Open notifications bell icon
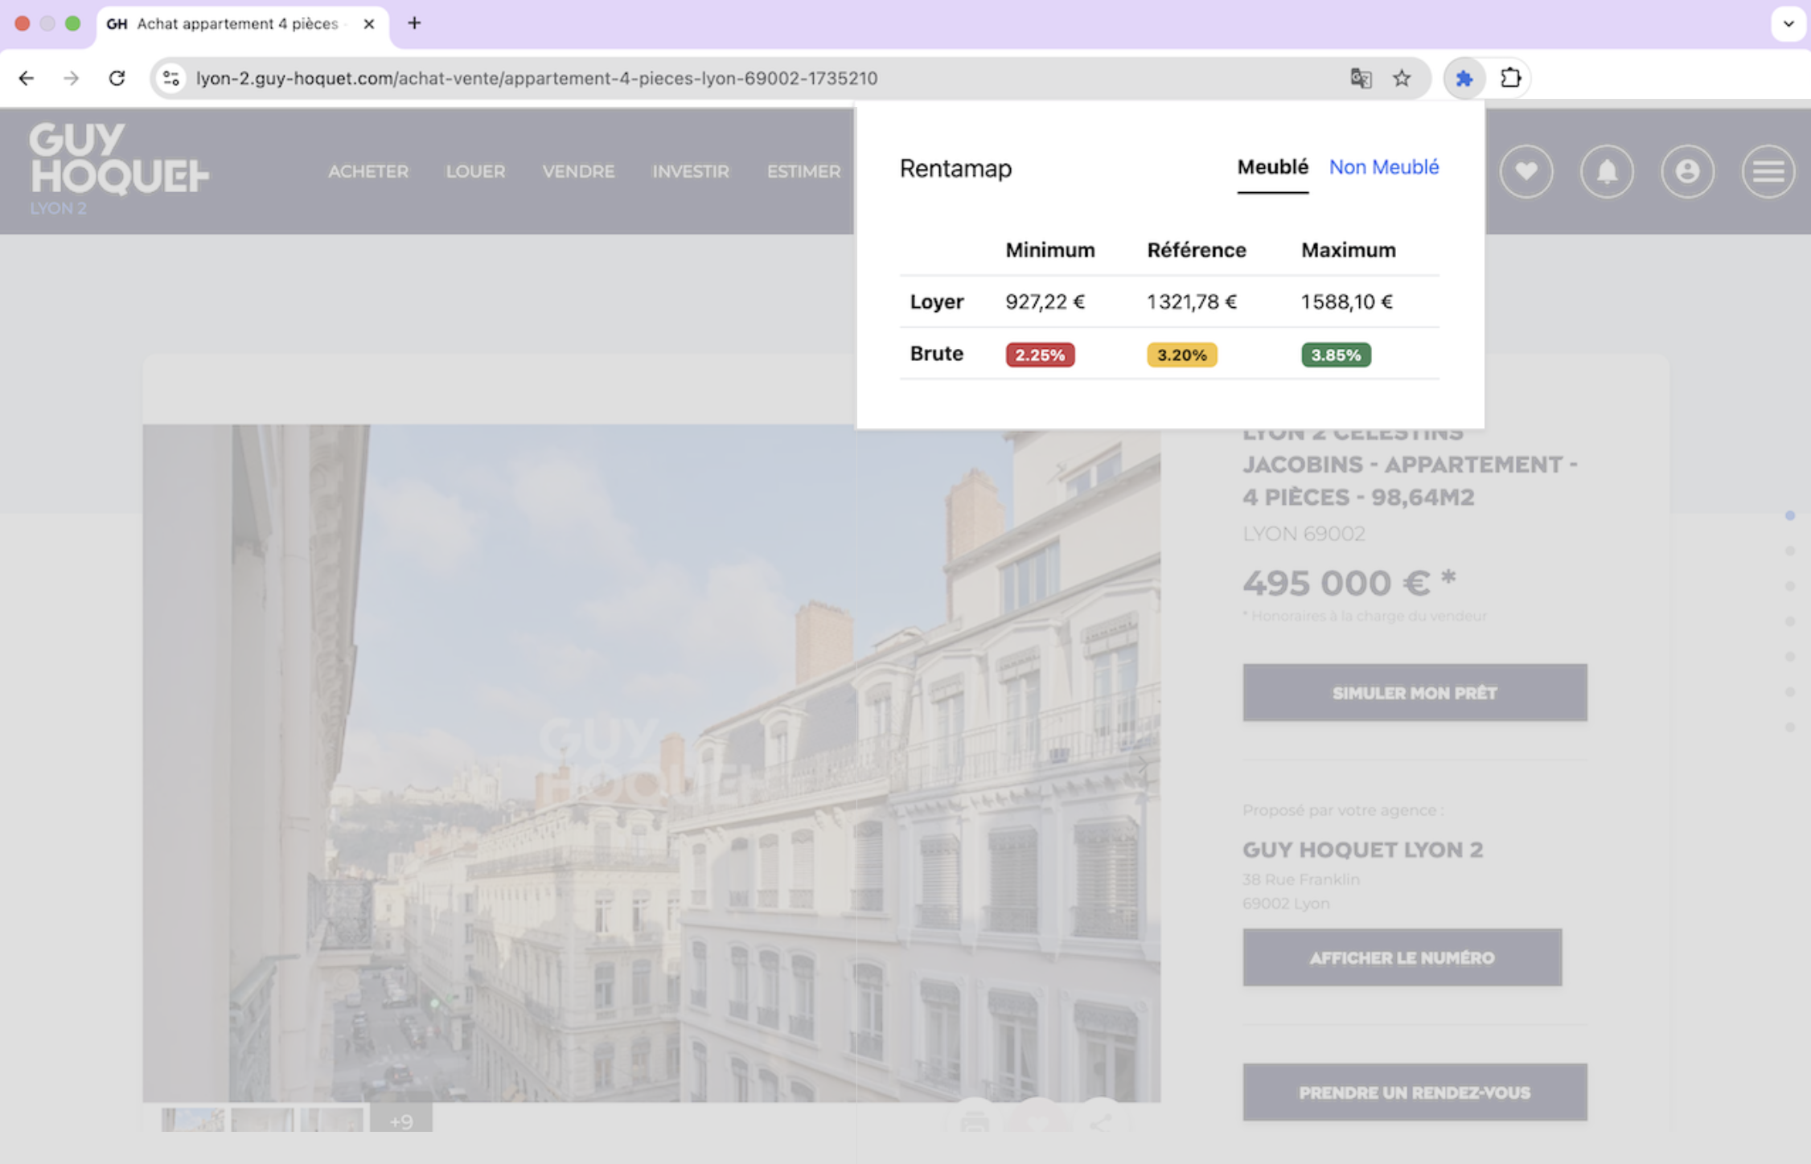This screenshot has width=1811, height=1164. (x=1606, y=171)
